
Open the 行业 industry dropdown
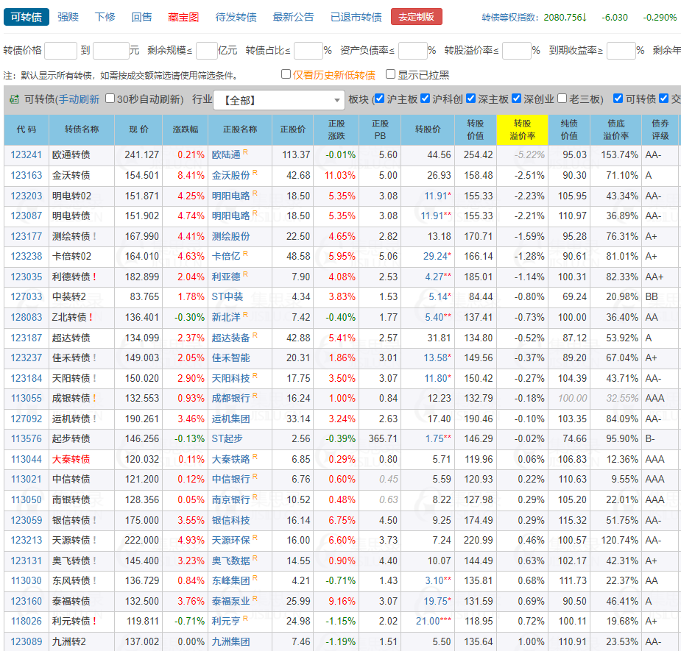(x=278, y=100)
